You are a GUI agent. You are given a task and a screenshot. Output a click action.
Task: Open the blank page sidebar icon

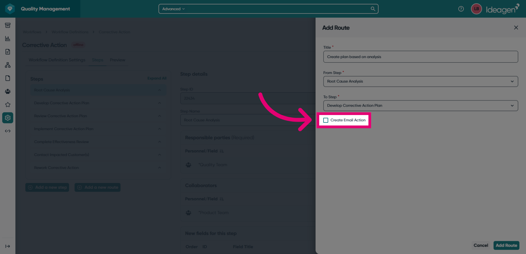pos(8,78)
